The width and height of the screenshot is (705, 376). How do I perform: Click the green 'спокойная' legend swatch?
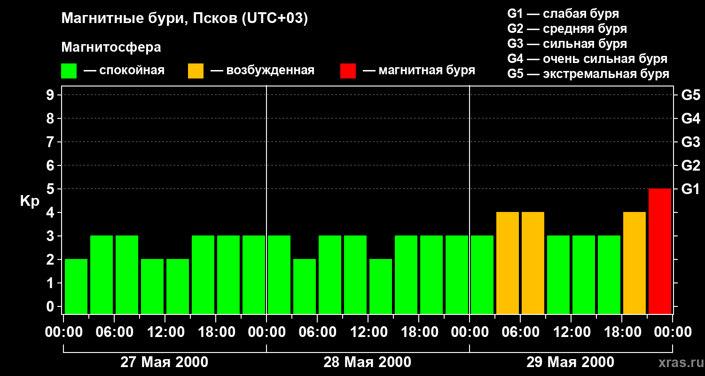coord(69,71)
